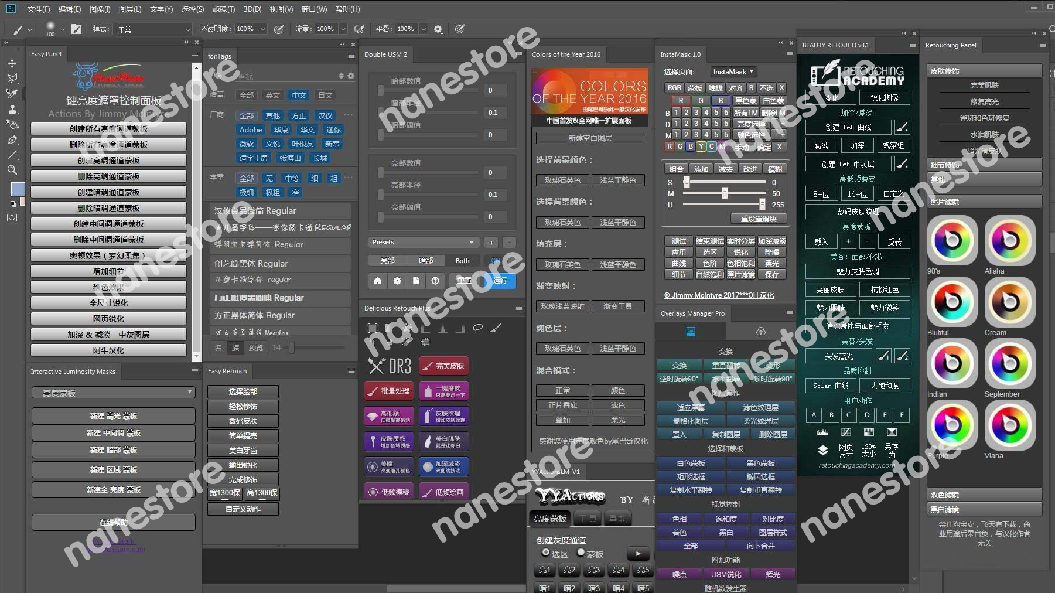Screen dimensions: 1055x593
Task: Click the Alisha color wheel filter icon
Action: (x=1009, y=240)
